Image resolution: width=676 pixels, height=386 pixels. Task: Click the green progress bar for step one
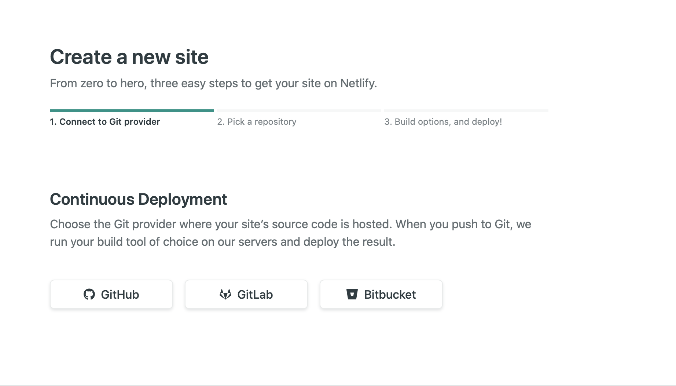132,110
